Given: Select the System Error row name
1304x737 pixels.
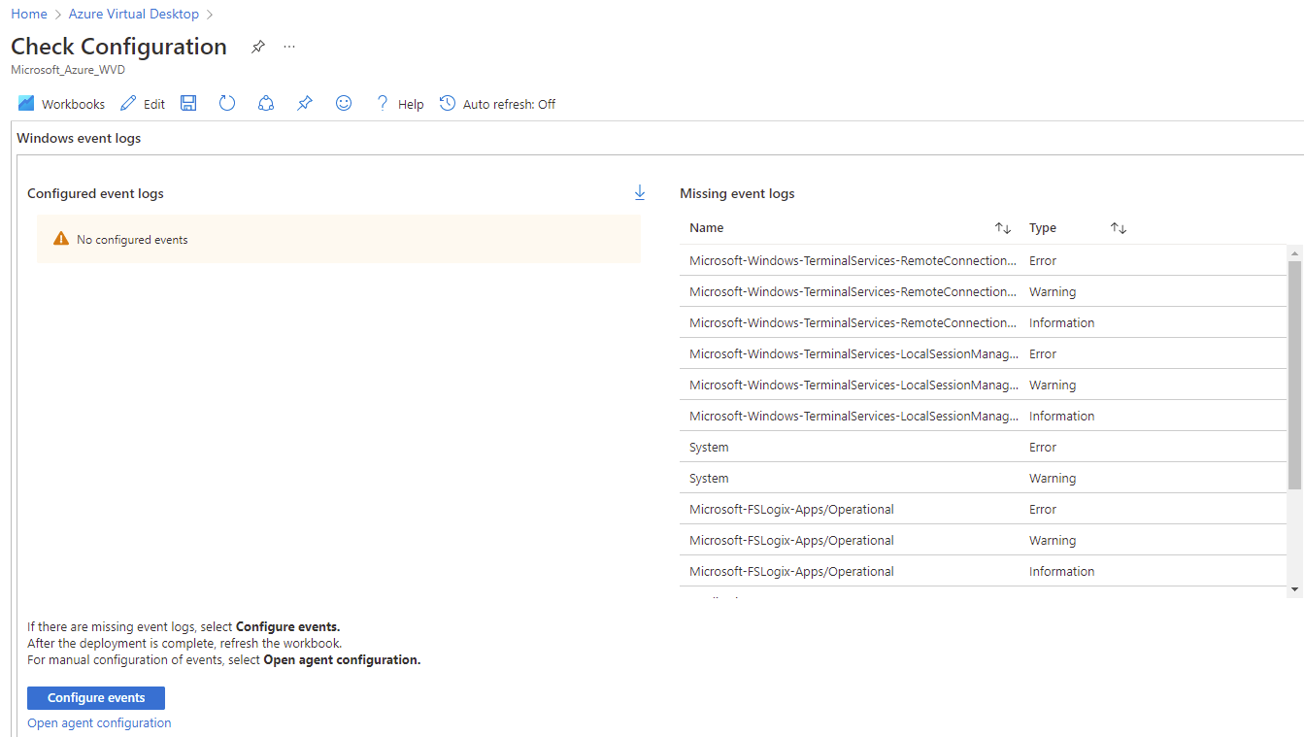Looking at the screenshot, I should pos(709,448).
